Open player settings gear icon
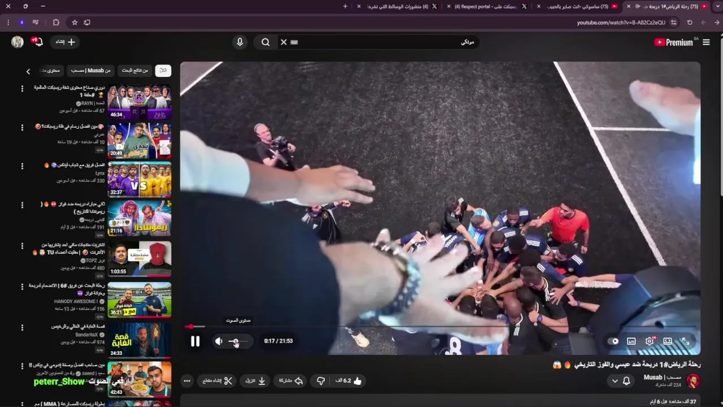723x407 pixels. (x=650, y=341)
